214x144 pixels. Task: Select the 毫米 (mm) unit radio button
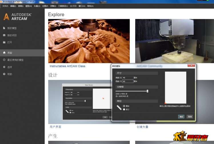pyautogui.click(x=124, y=106)
